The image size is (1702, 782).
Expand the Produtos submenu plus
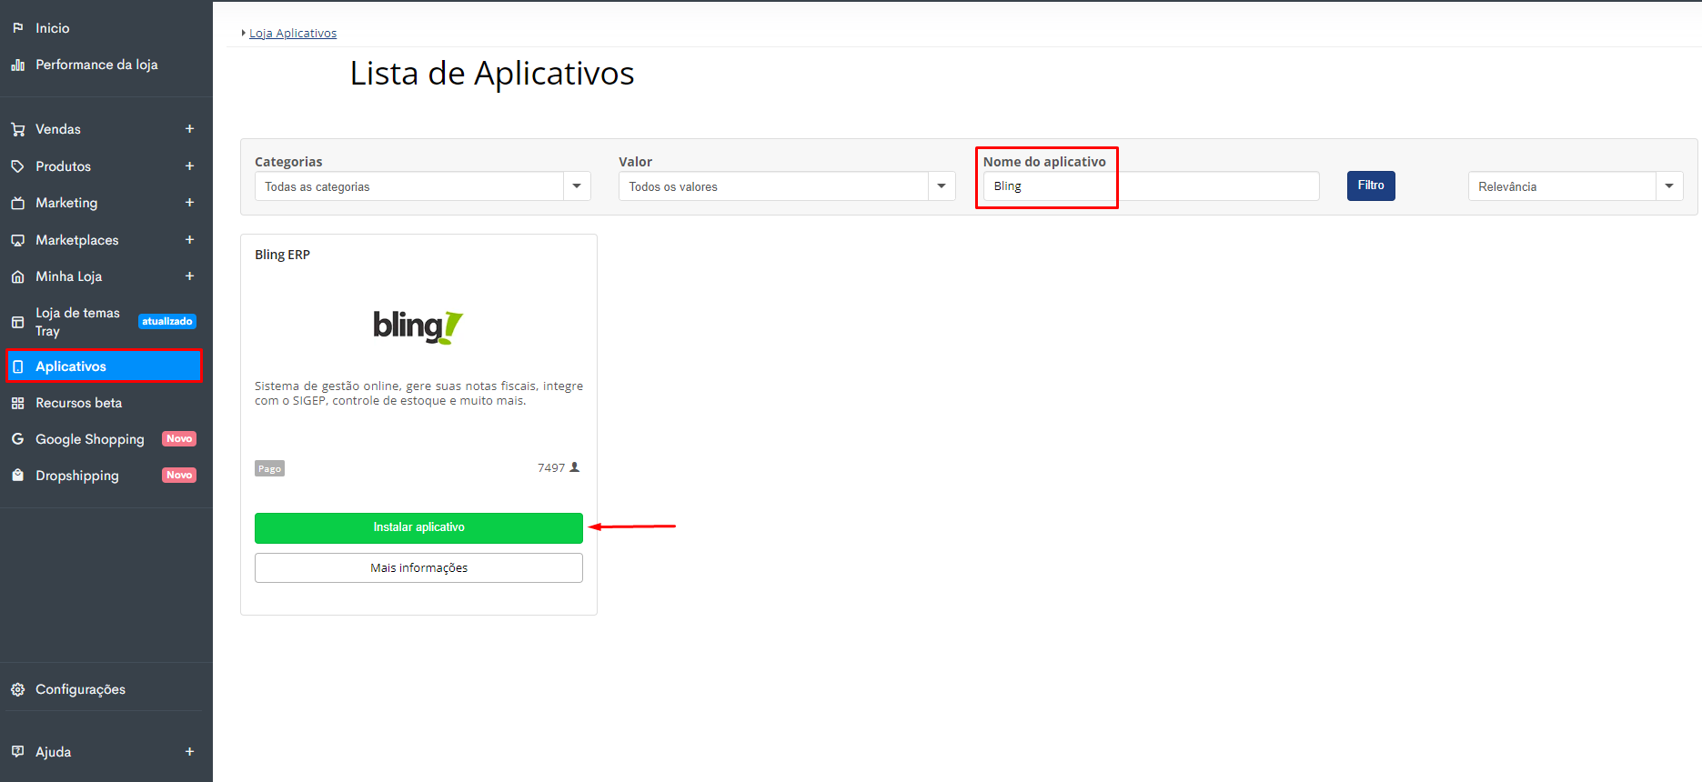[x=189, y=166]
